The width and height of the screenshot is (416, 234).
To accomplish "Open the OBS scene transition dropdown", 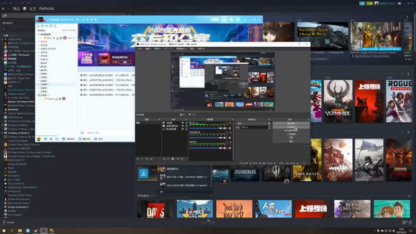I will (x=252, y=123).
